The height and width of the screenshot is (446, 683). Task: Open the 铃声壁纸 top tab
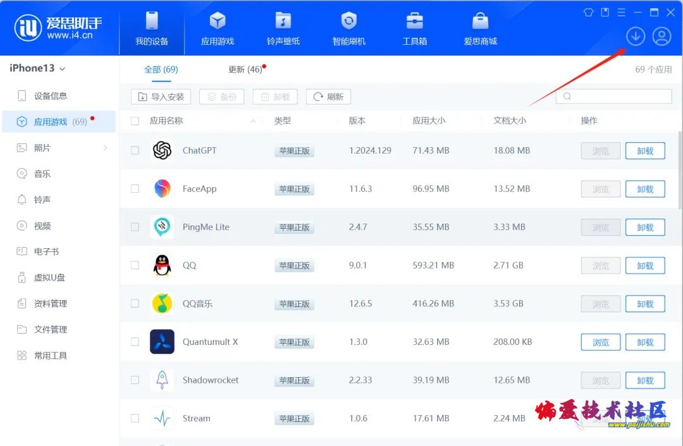[x=283, y=28]
